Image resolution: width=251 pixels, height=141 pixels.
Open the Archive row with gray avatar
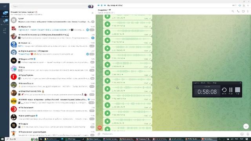pos(53,20)
